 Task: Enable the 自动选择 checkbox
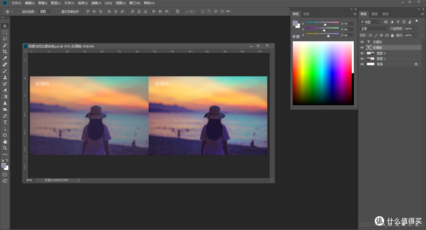point(18,11)
